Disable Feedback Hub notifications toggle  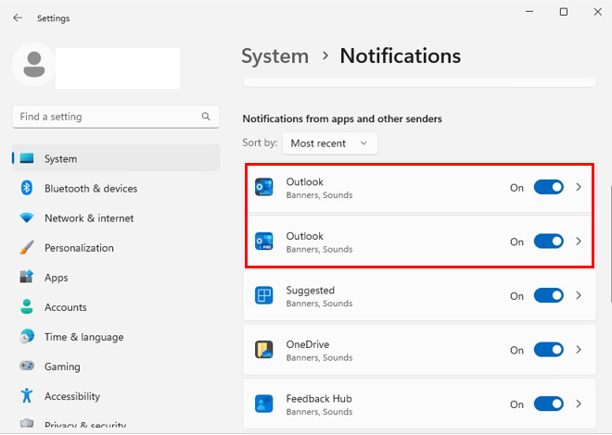[x=548, y=404]
